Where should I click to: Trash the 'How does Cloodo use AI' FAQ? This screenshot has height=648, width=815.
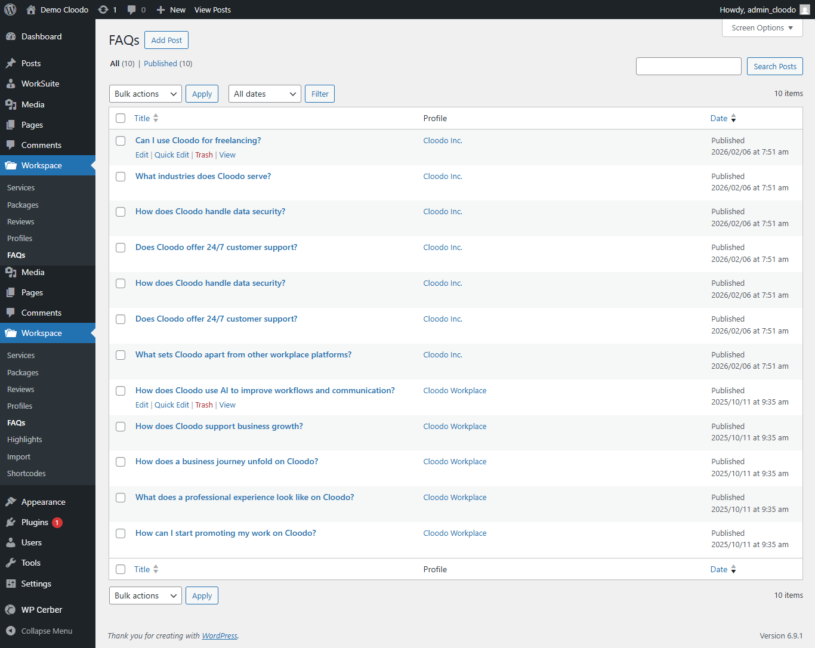point(203,405)
